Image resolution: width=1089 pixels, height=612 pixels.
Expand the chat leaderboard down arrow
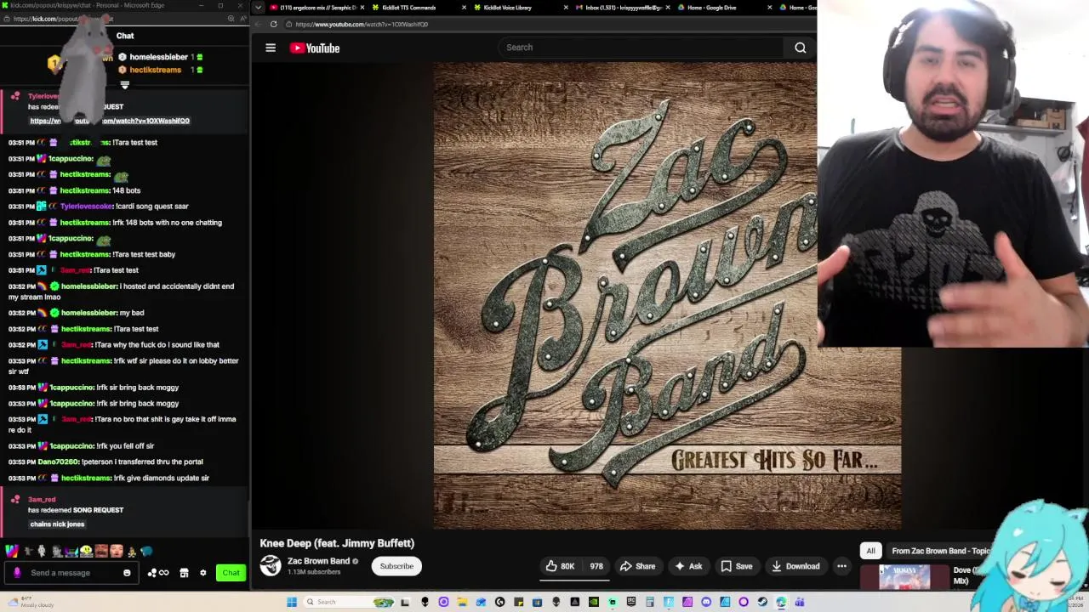pyautogui.click(x=125, y=85)
